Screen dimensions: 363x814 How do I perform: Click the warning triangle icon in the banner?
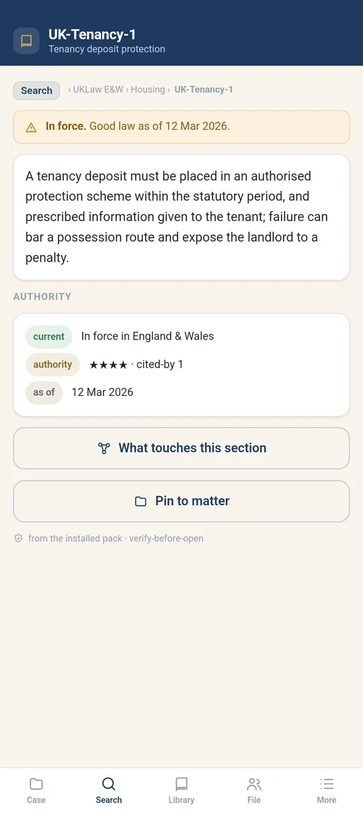(31, 127)
